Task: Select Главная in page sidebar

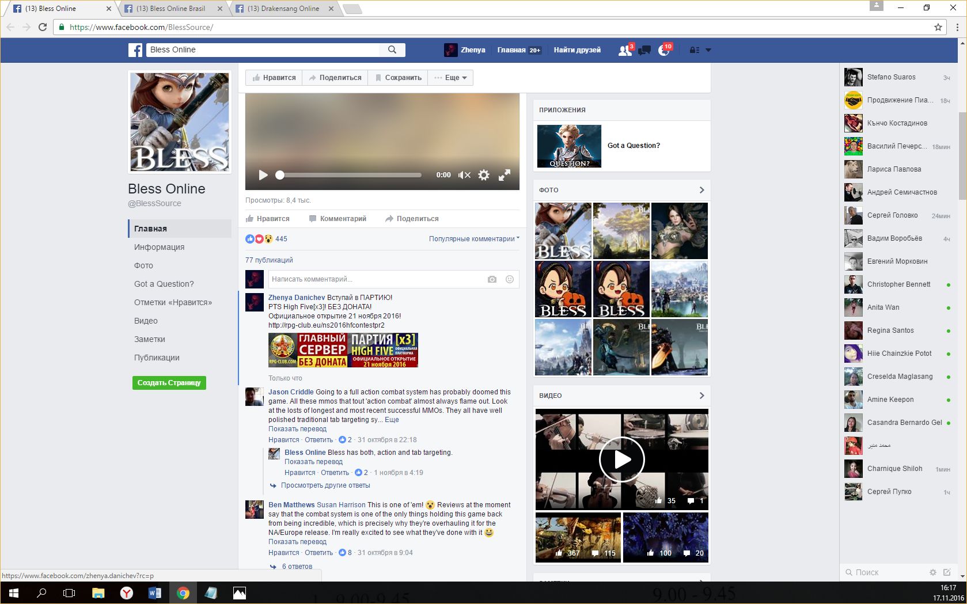Action: [180, 229]
